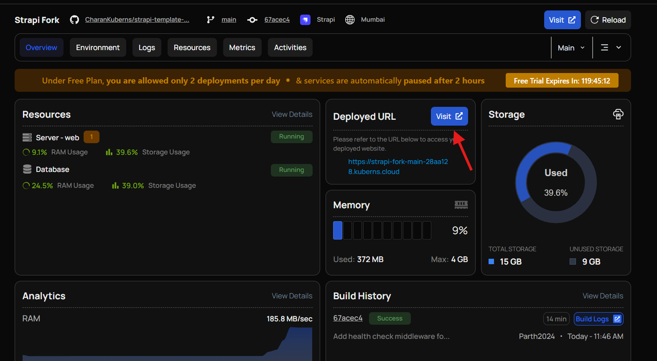This screenshot has height=361, width=657.
Task: Click the Mumbai region label
Action: (373, 20)
